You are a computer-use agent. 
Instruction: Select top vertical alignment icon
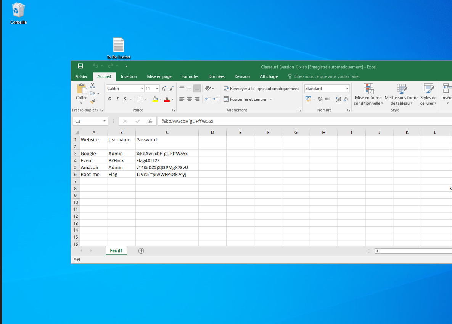pos(182,88)
